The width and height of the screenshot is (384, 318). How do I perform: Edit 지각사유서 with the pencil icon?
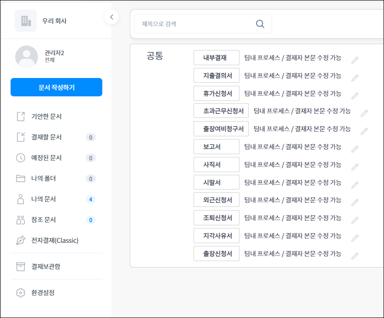(x=355, y=238)
